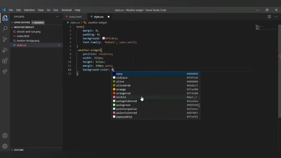Expand the Open Editors section
The width and height of the screenshot is (281, 158).
pyautogui.click(x=22, y=22)
